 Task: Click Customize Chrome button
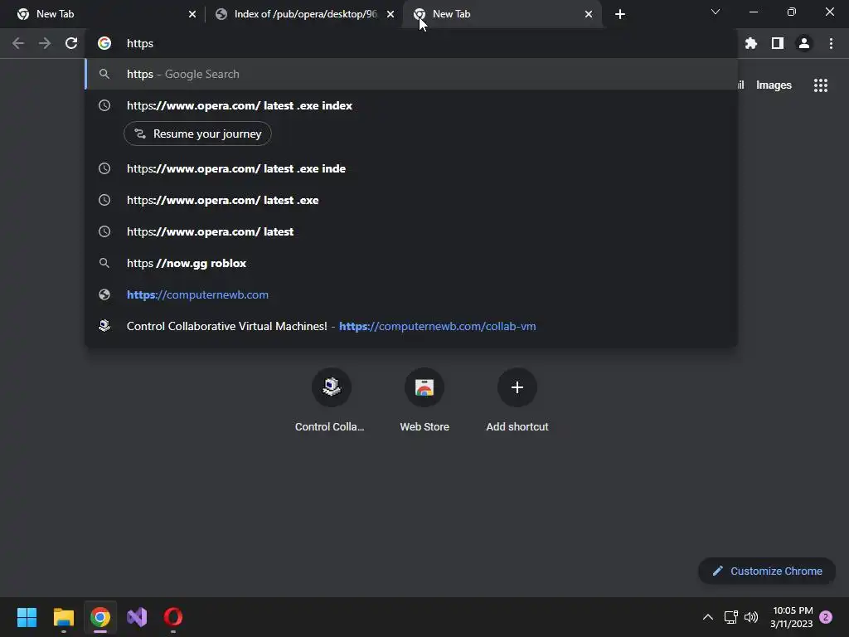tap(767, 571)
